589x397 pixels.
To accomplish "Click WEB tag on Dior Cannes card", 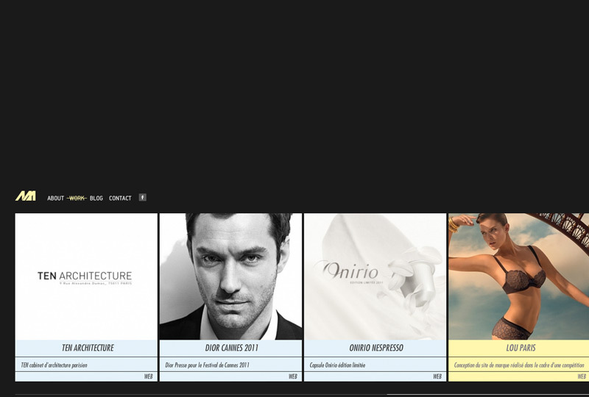I will (293, 376).
